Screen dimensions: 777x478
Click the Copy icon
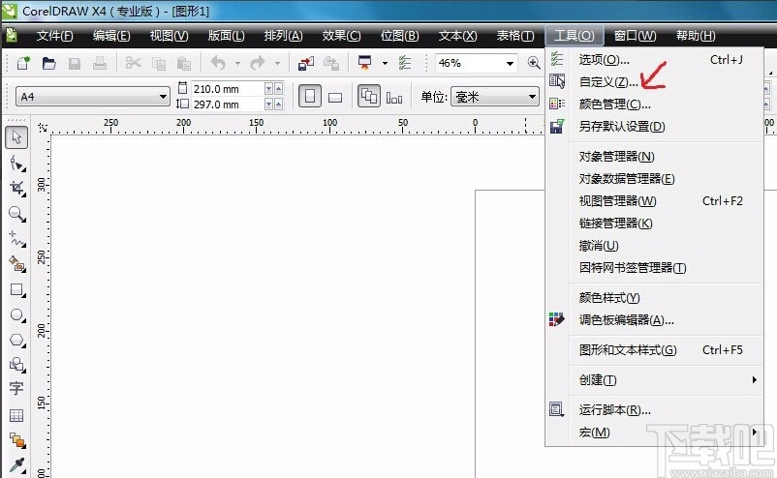coord(159,63)
